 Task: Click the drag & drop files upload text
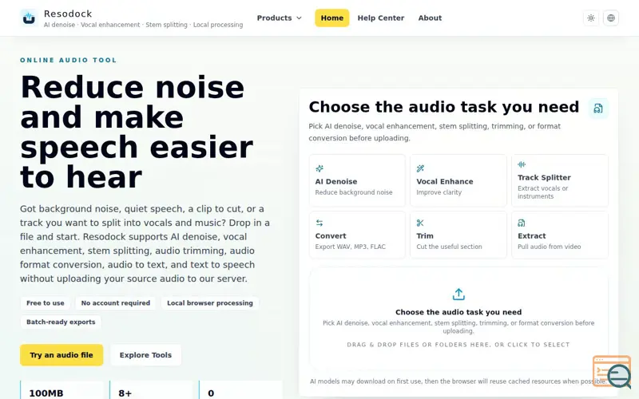point(458,345)
